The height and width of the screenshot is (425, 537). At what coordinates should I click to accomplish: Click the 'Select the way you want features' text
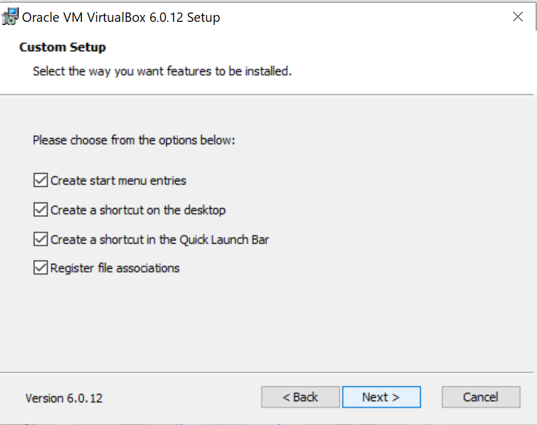pos(162,71)
